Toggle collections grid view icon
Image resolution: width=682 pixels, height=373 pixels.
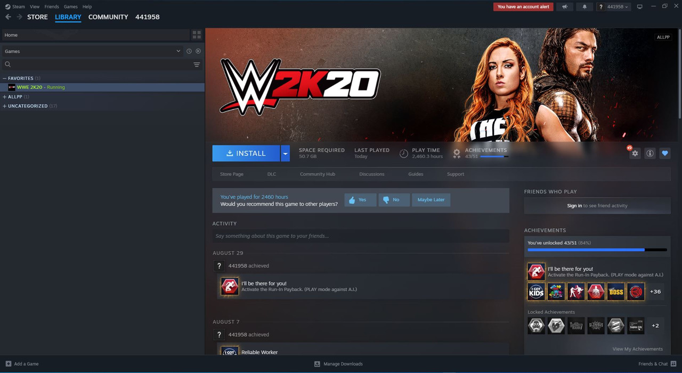[x=197, y=35]
